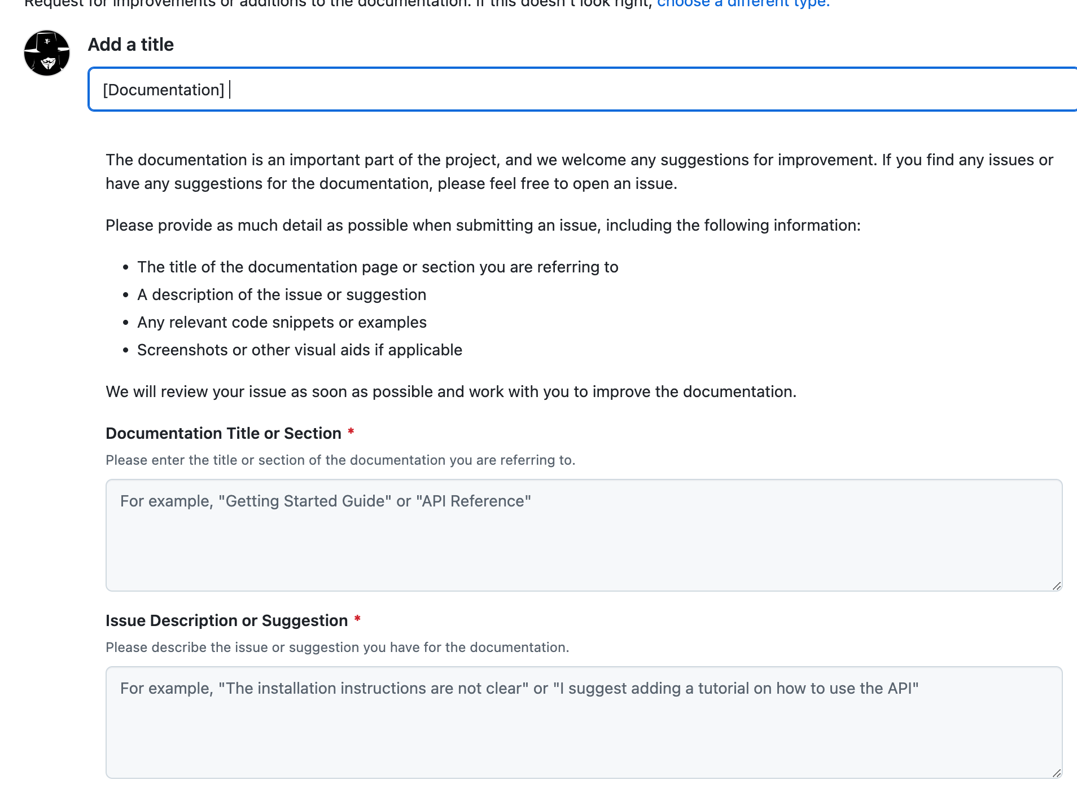Viewport: 1077px width, 793px height.
Task: Click the "Documentation Title or Section" field label
Action: (x=224, y=433)
